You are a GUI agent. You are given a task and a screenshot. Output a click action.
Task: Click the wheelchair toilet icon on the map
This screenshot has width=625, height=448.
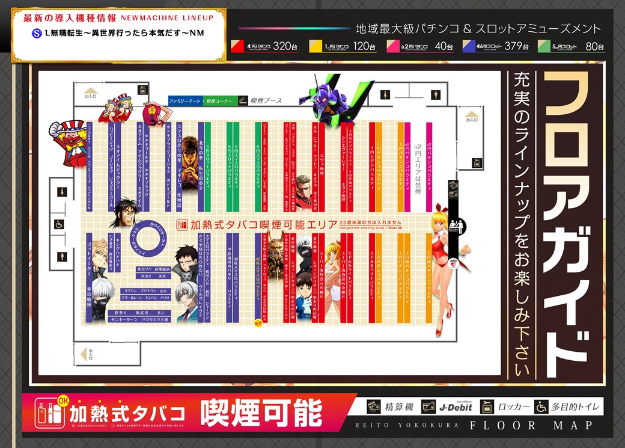pos(59,224)
